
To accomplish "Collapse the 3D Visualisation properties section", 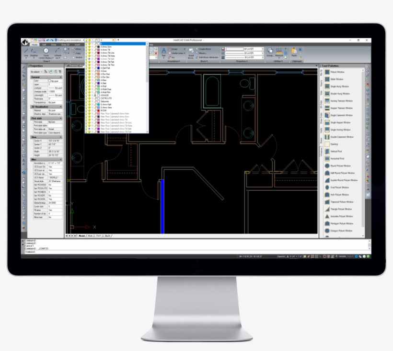I will 60,107.
